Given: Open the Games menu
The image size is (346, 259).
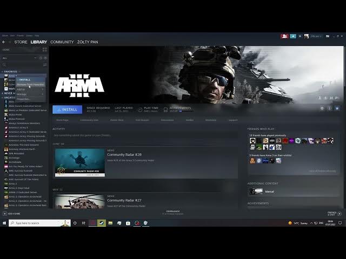Looking at the screenshot, I should [29, 36].
